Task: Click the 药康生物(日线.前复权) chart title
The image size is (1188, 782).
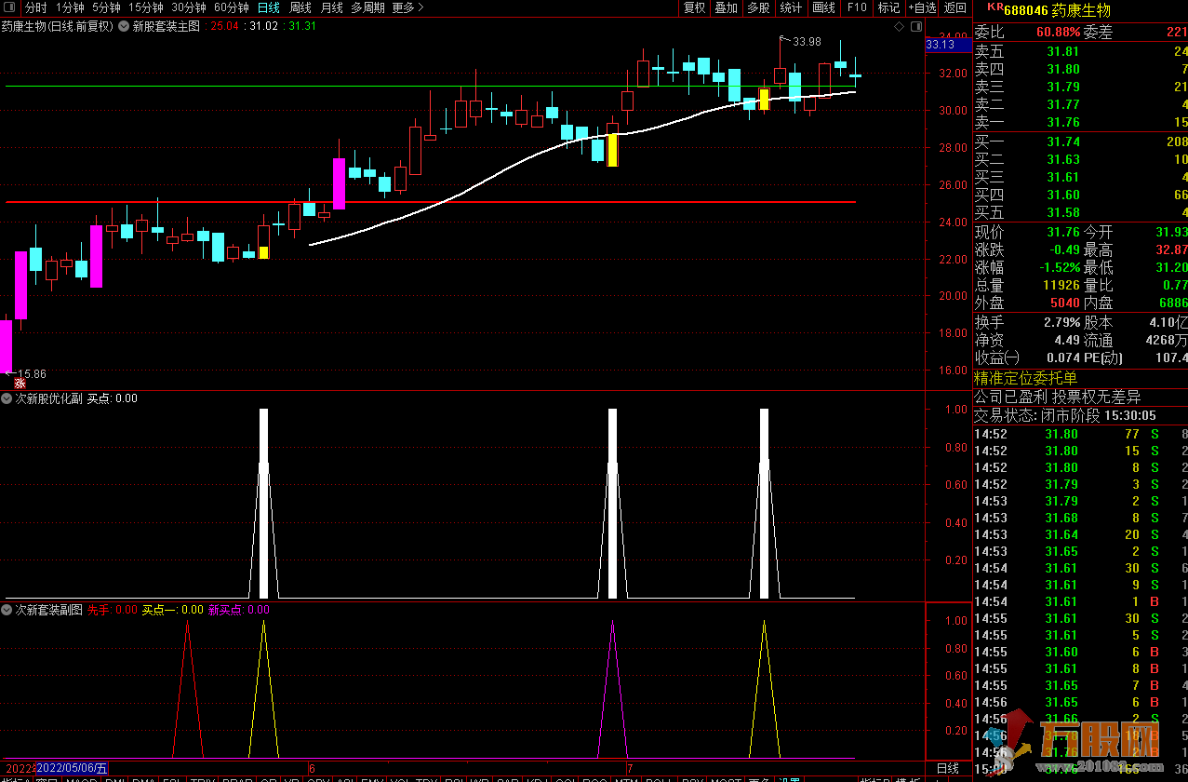Action: (x=58, y=26)
